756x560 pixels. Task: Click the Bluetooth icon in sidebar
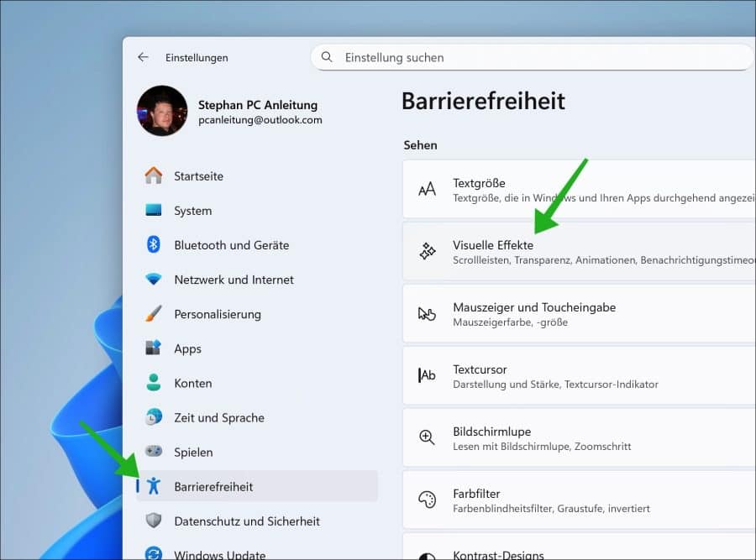(154, 245)
